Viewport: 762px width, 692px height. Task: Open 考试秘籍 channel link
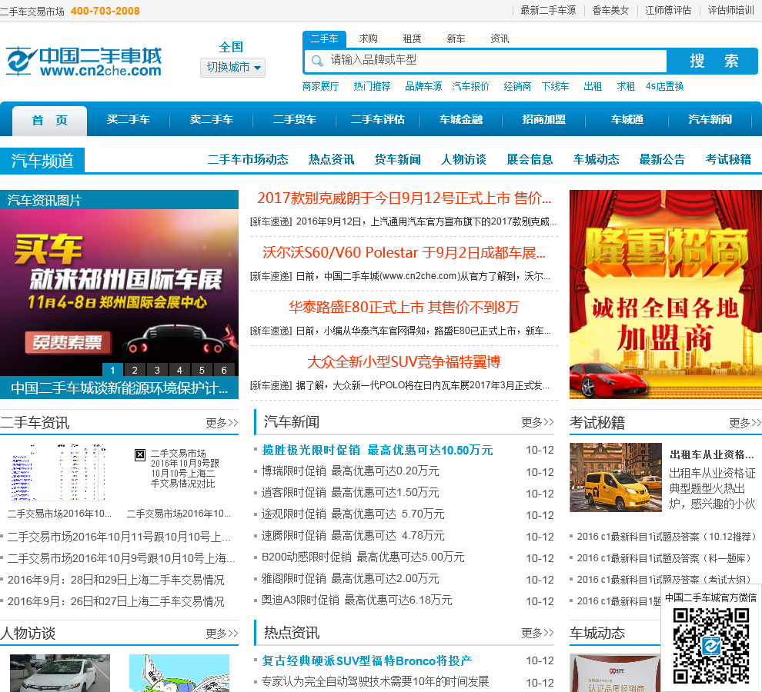pos(728,159)
